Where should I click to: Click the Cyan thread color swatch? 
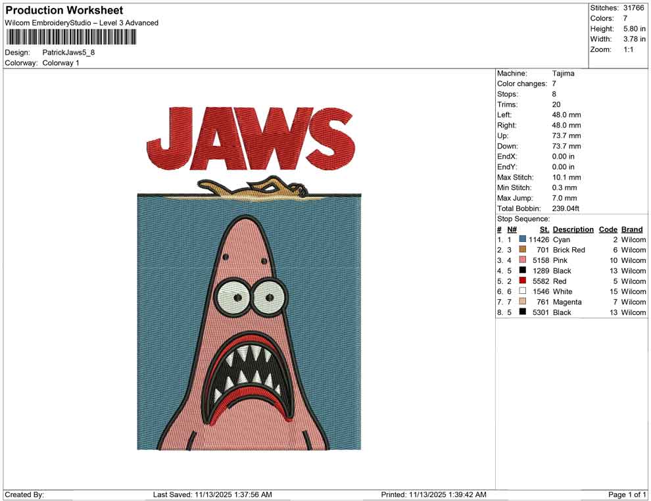coord(523,239)
